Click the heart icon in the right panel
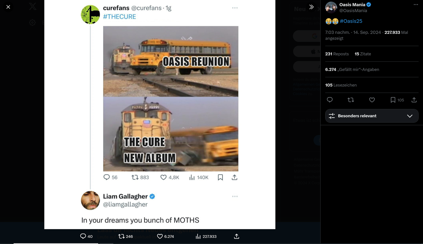This screenshot has width=423, height=244. (x=372, y=100)
